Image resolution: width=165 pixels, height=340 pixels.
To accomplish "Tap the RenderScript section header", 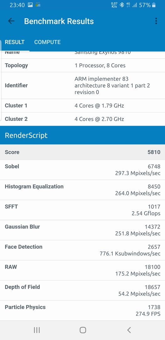I will (82, 135).
